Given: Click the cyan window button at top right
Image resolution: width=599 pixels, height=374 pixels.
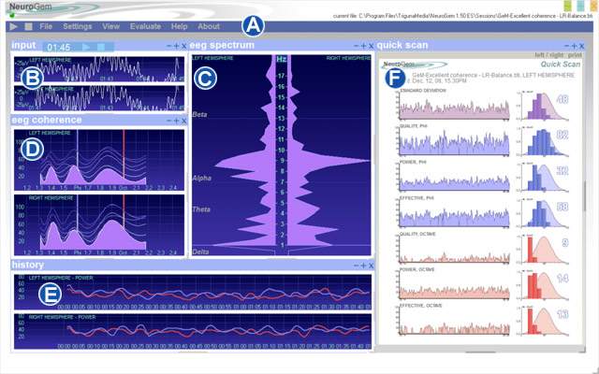Looking at the screenshot, I should pos(580,6).
